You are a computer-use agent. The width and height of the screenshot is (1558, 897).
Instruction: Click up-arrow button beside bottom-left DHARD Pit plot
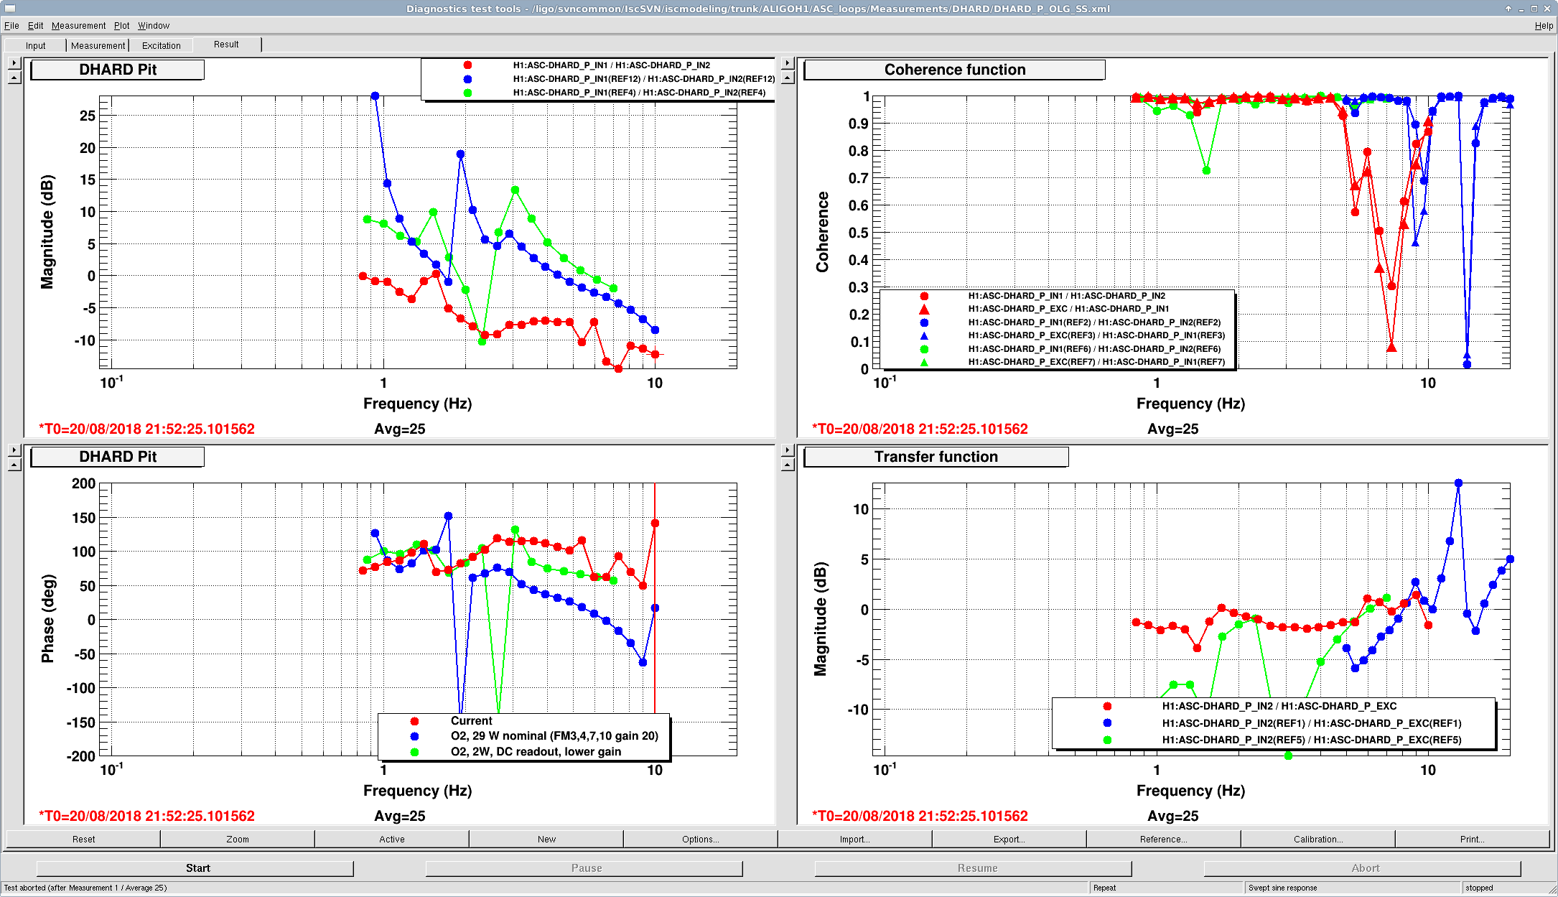point(14,465)
